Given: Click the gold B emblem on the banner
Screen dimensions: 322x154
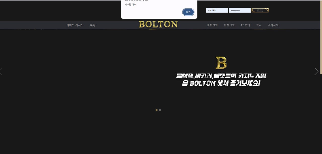Looking at the screenshot, I should pos(221,63).
